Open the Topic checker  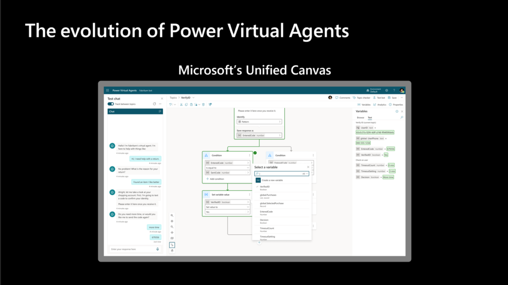point(363,98)
